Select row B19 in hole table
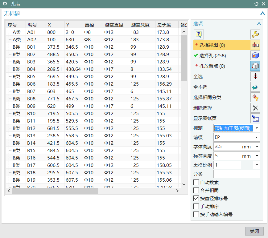268x238 pixels. pyautogui.click(x=93, y=180)
